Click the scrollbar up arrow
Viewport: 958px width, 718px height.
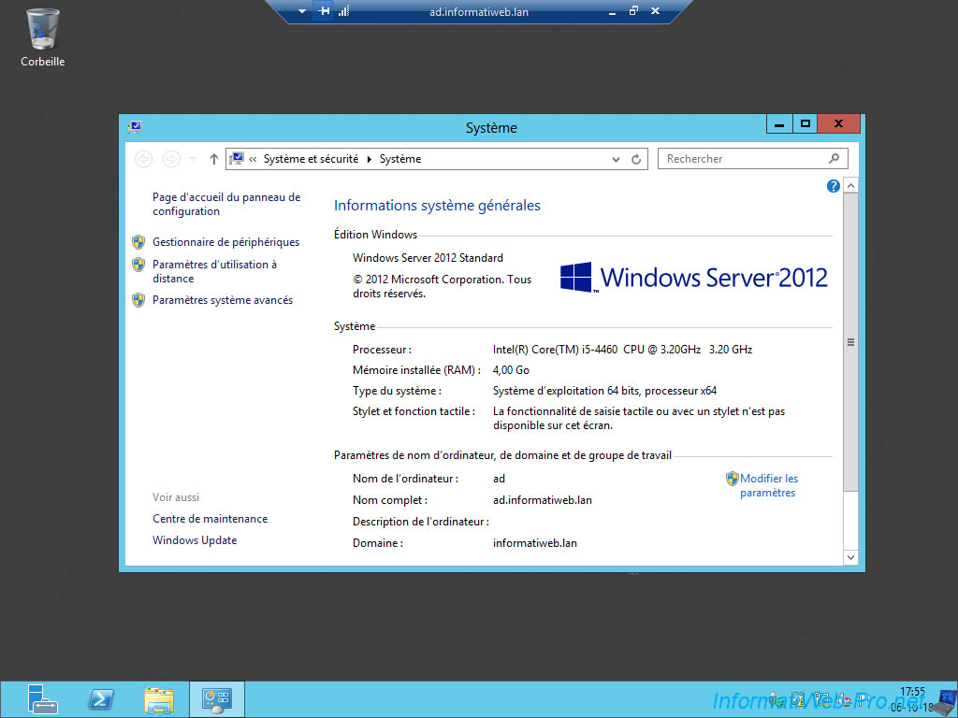pyautogui.click(x=850, y=186)
